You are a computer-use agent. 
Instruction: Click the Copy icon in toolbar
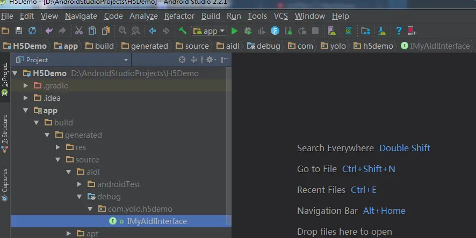[x=92, y=31]
